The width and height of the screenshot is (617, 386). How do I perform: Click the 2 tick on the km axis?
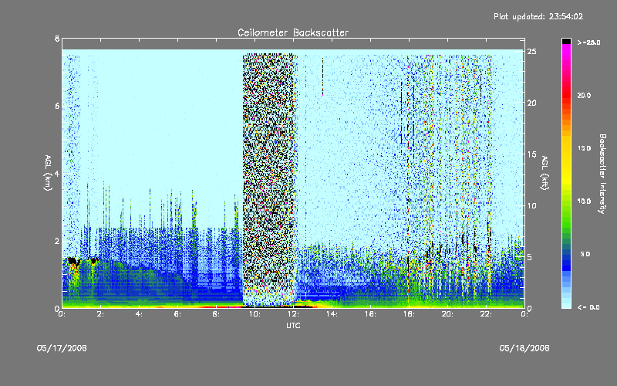coord(57,241)
